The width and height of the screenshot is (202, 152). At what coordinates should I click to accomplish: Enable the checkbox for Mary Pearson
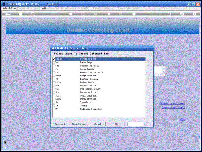[54, 76]
